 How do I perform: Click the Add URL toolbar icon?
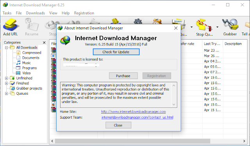coord(11,27)
